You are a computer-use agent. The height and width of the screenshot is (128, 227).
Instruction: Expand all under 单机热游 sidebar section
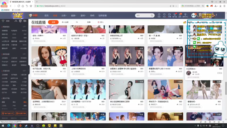pos(24,54)
